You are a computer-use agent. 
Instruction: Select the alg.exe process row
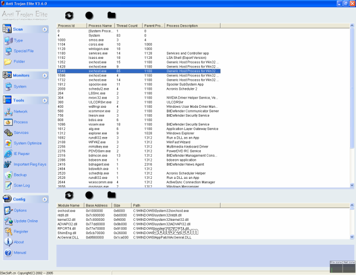click(x=139, y=129)
